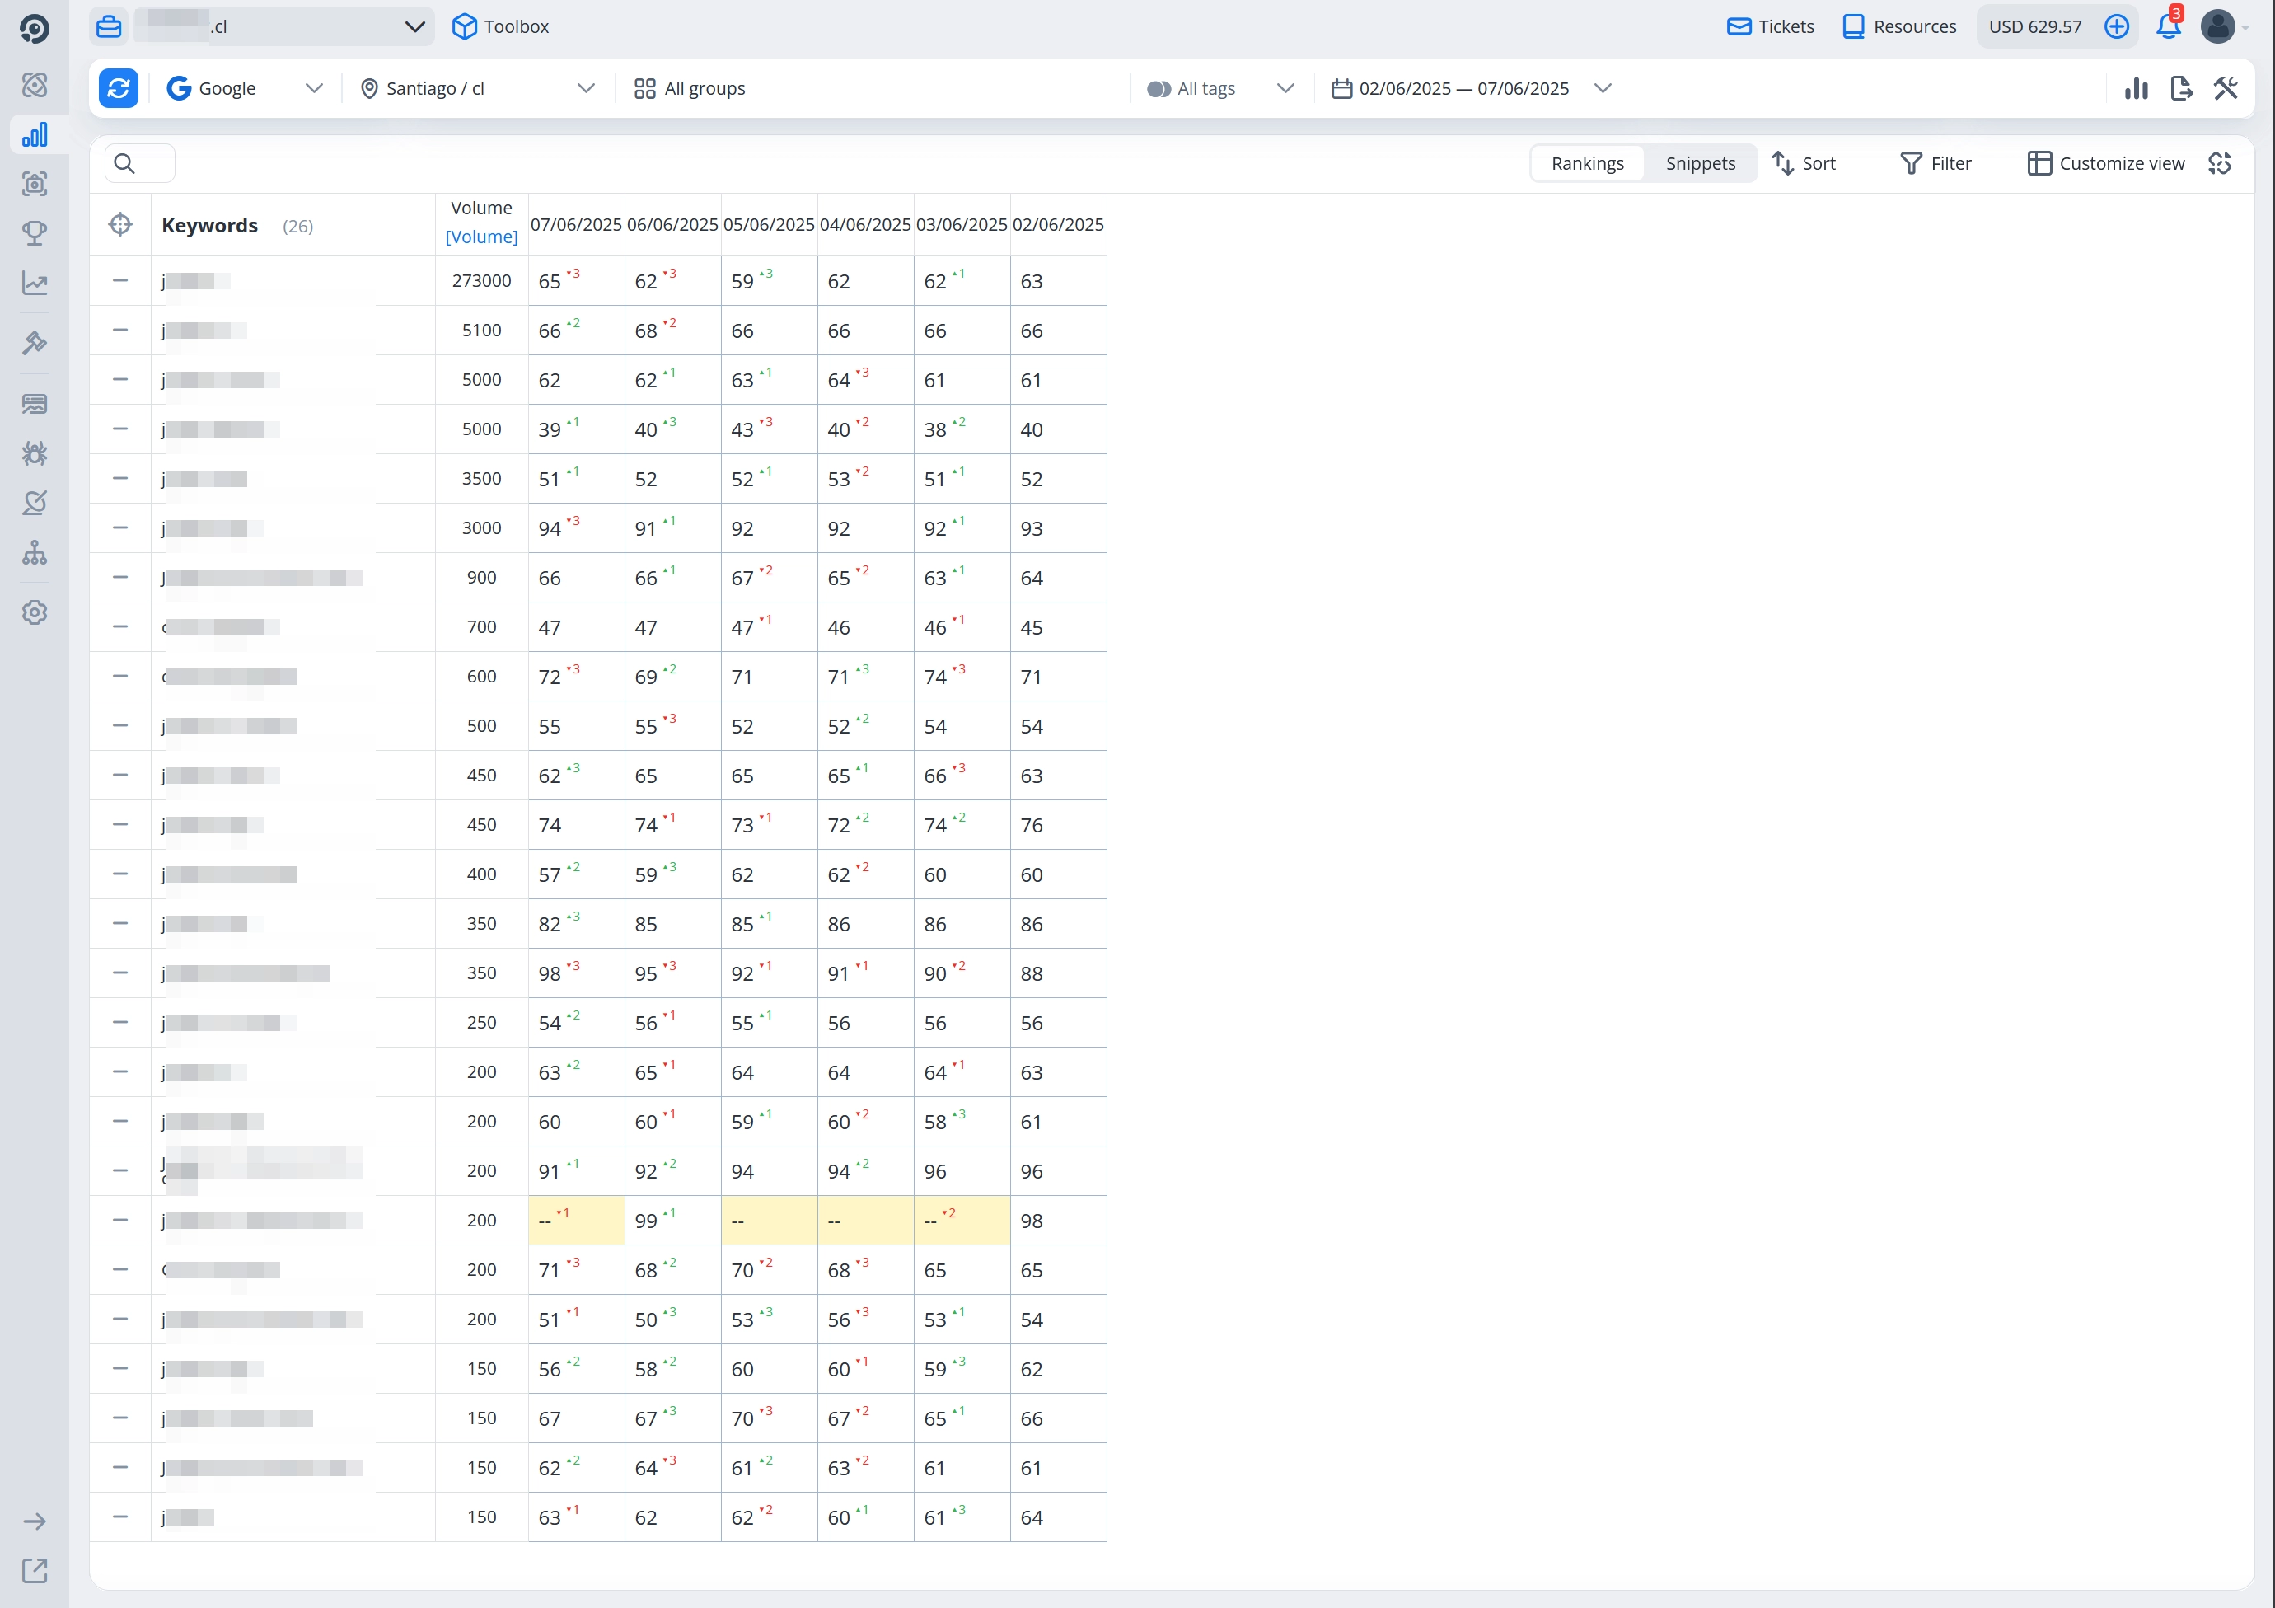This screenshot has height=1608, width=2275.
Task: Open the gavel/hammer sidebar icon
Action: (x=35, y=343)
